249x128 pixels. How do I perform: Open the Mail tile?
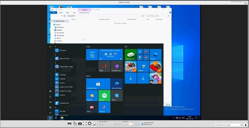click(x=110, y=55)
